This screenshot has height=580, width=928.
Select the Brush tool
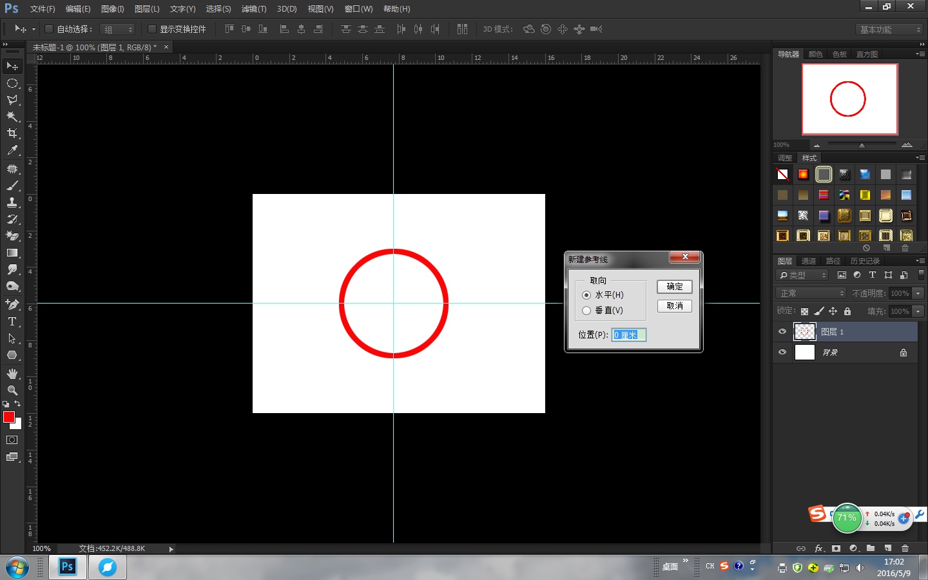tap(12, 186)
